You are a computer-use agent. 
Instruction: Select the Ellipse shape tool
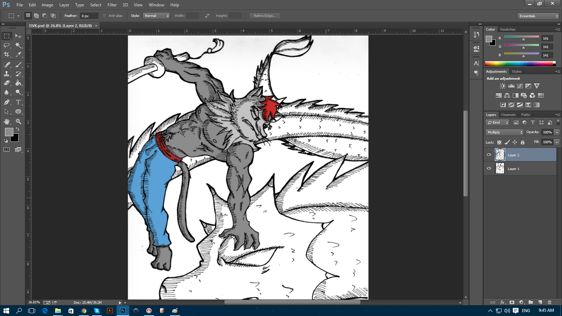pos(18,111)
